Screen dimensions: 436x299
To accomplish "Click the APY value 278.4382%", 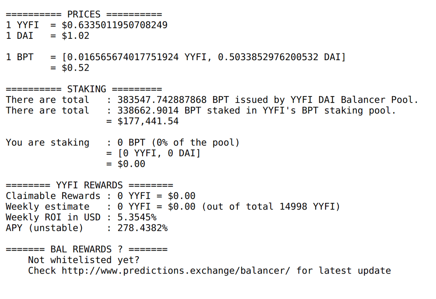I will (x=142, y=228).
